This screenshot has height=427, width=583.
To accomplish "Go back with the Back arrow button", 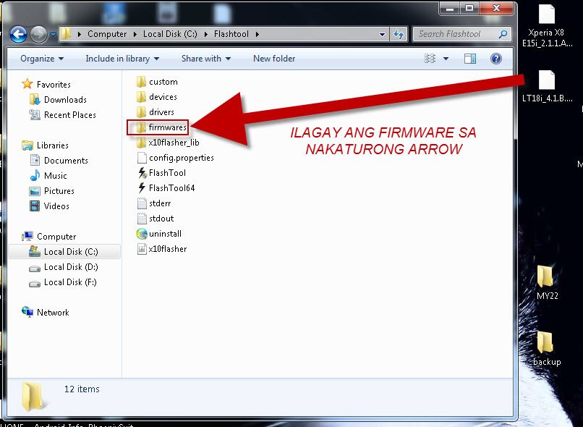I will pos(18,35).
